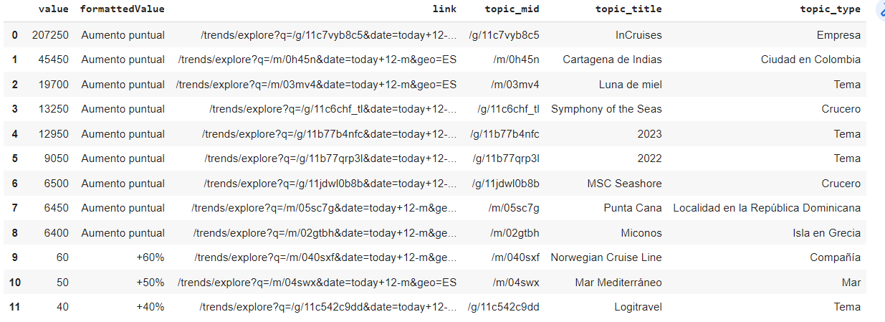This screenshot has height=322, width=885.
Task: Select the value 207250 cell
Action: [x=50, y=35]
